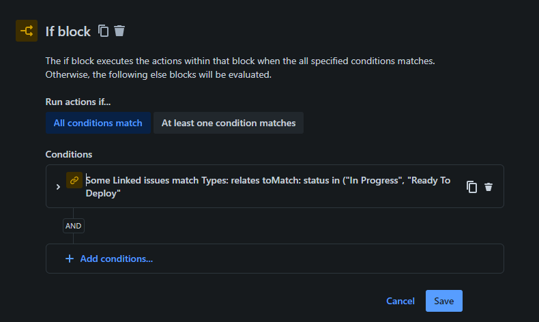Screen dimensions: 539x322
Task: Duplicate the If block with header copy icon
Action: click(104, 31)
